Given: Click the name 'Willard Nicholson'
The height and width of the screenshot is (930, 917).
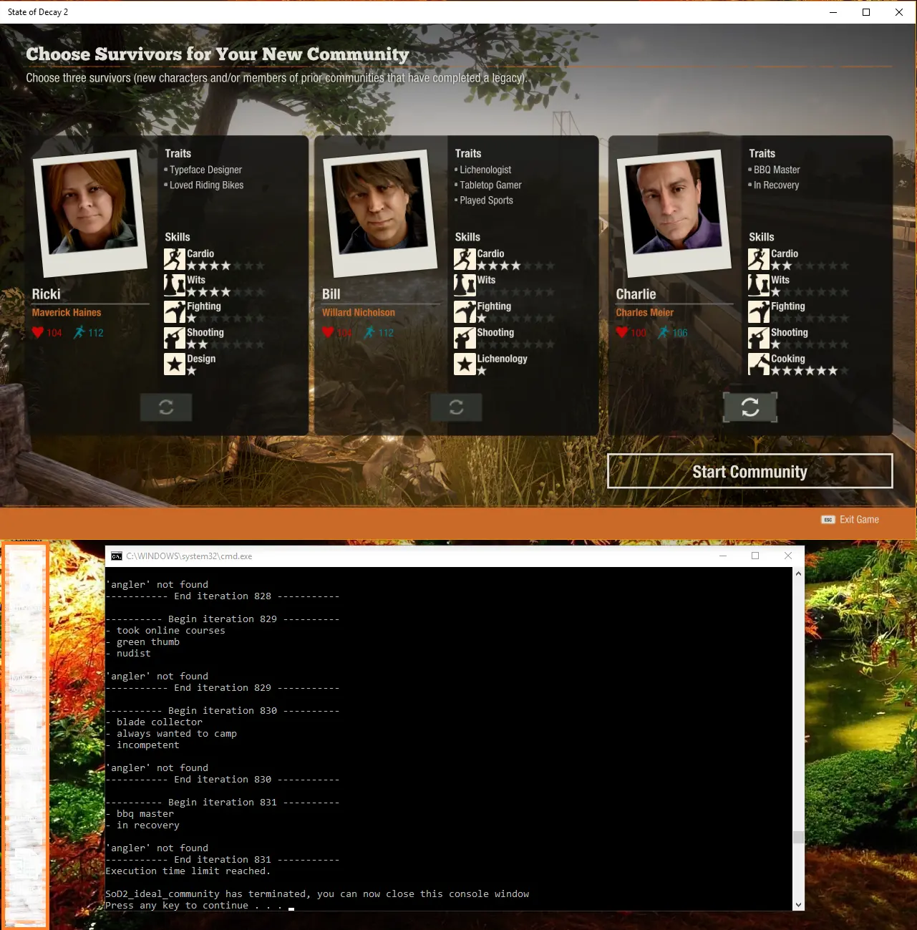Looking at the screenshot, I should [359, 312].
